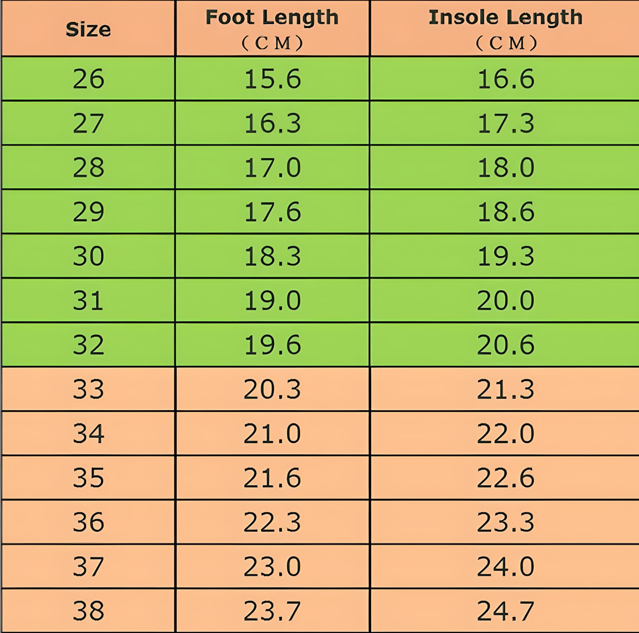Click the 20.6 insole length cell
Viewport: 639px width, 633px height.
pyautogui.click(x=505, y=345)
